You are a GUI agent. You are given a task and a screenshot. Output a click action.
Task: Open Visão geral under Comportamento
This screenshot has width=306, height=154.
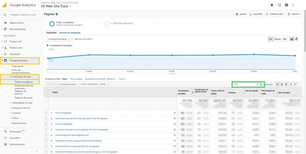click(x=17, y=66)
